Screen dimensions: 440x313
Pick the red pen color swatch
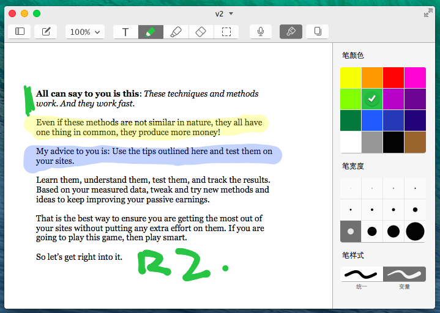tap(393, 78)
